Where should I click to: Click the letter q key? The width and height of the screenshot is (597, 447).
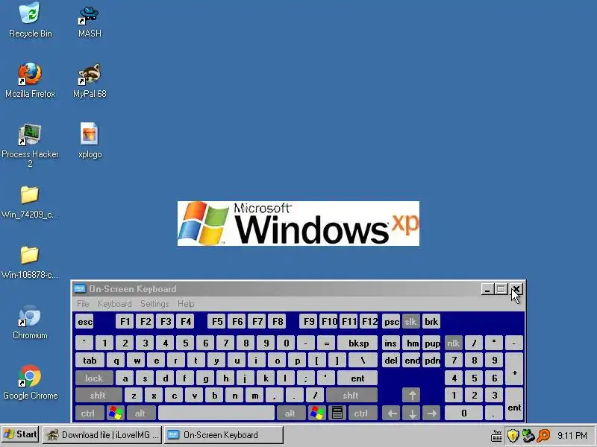tap(116, 361)
